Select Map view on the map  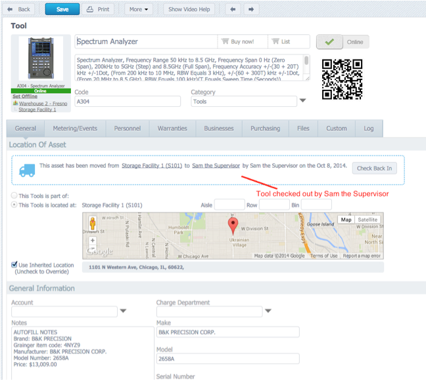tap(346, 220)
